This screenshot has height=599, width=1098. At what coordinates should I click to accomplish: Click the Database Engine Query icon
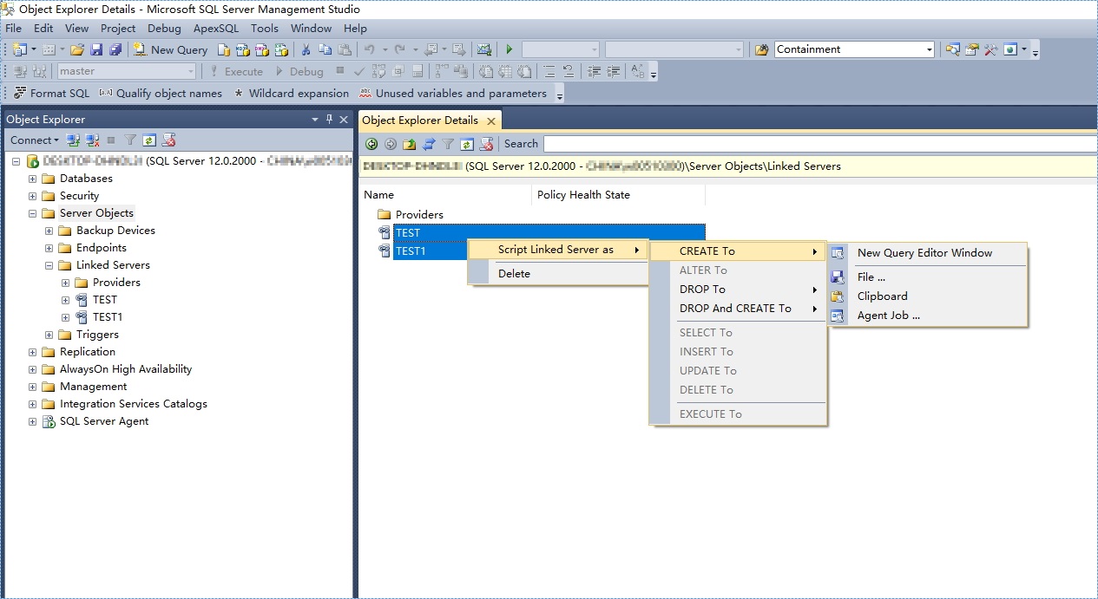pyautogui.click(x=222, y=49)
